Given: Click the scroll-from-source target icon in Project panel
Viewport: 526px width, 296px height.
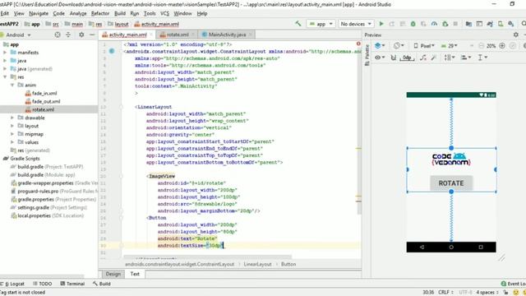Looking at the screenshot, I should click(58, 35).
